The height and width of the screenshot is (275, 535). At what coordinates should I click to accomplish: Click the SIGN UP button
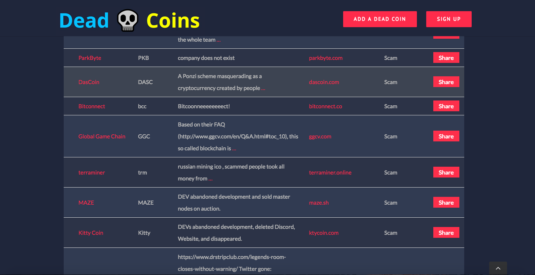[449, 19]
